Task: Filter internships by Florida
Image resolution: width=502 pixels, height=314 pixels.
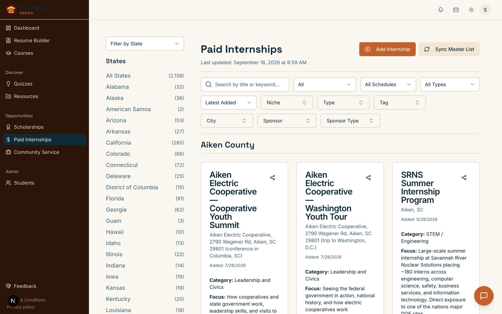Action: (145, 198)
